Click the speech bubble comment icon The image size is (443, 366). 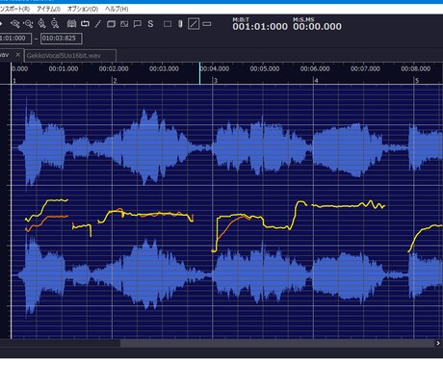138,24
